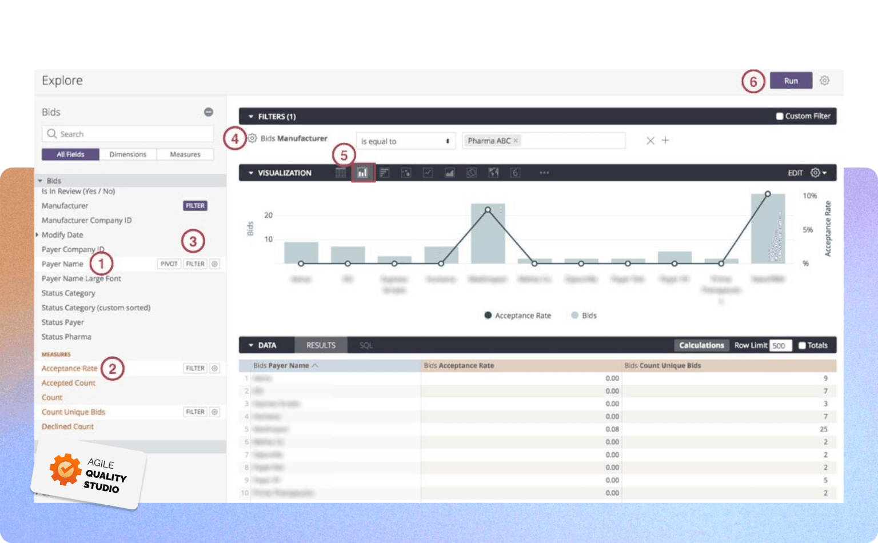Select the Area chart visualization
This screenshot has height=543, width=878.
coord(449,173)
